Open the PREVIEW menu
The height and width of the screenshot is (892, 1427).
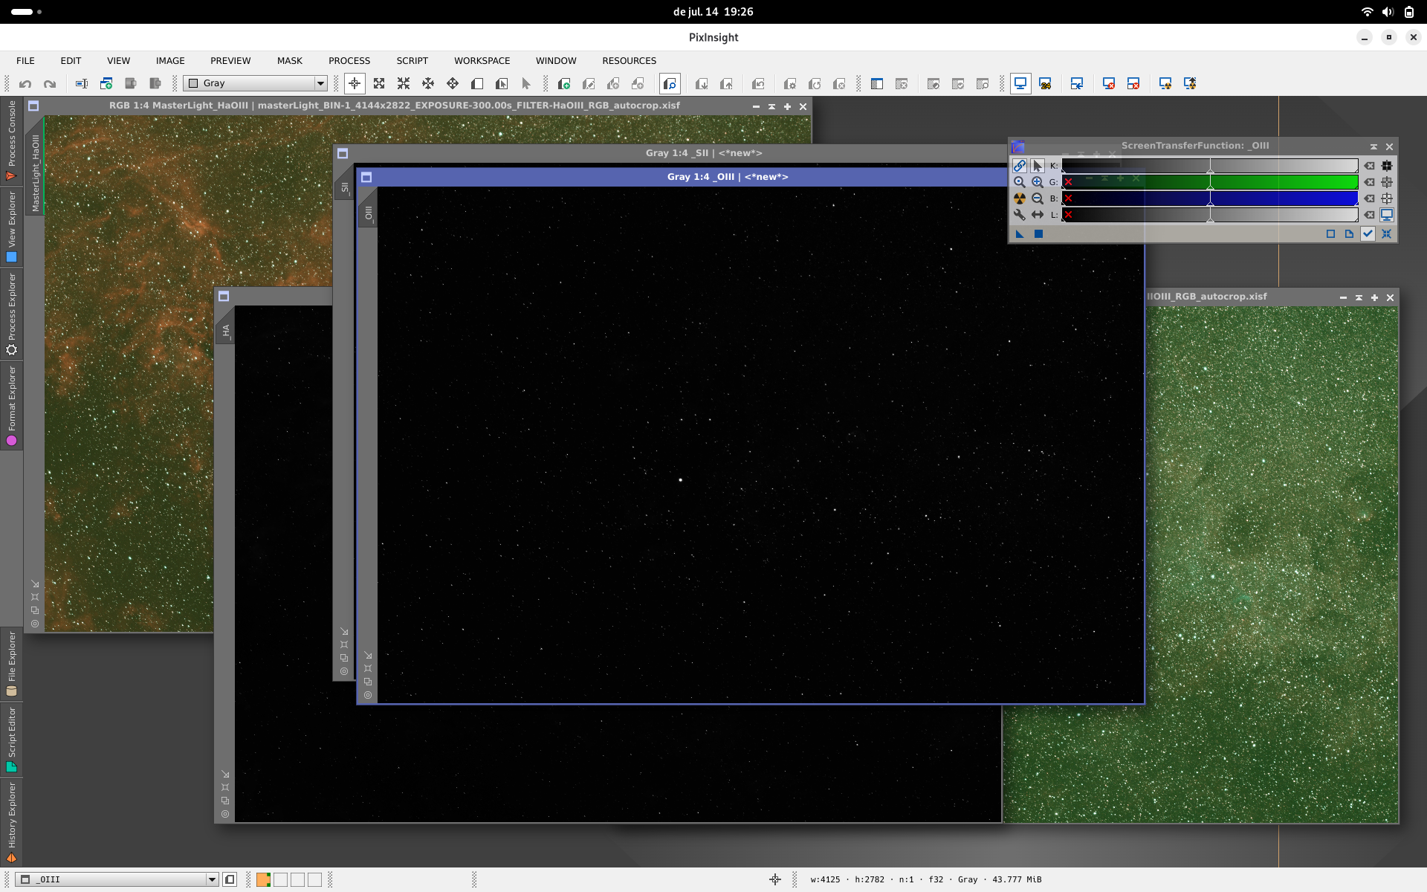(x=230, y=61)
